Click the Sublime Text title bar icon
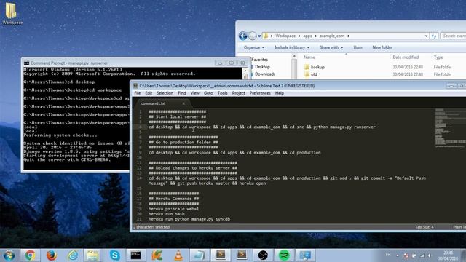 (135, 86)
